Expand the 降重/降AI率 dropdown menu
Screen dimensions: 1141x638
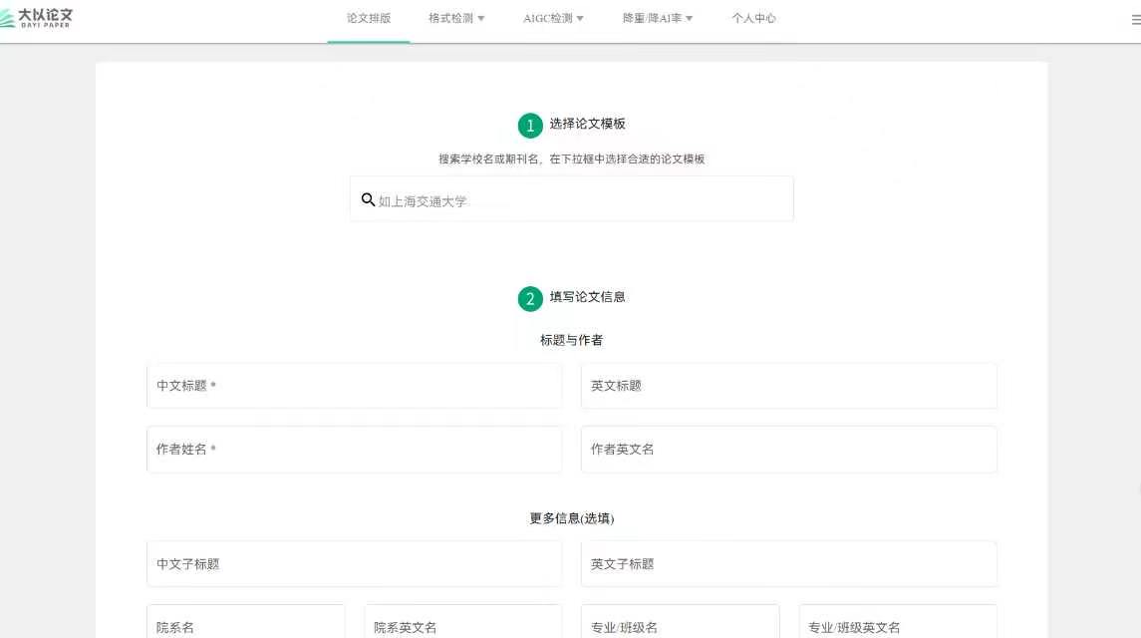pyautogui.click(x=657, y=19)
